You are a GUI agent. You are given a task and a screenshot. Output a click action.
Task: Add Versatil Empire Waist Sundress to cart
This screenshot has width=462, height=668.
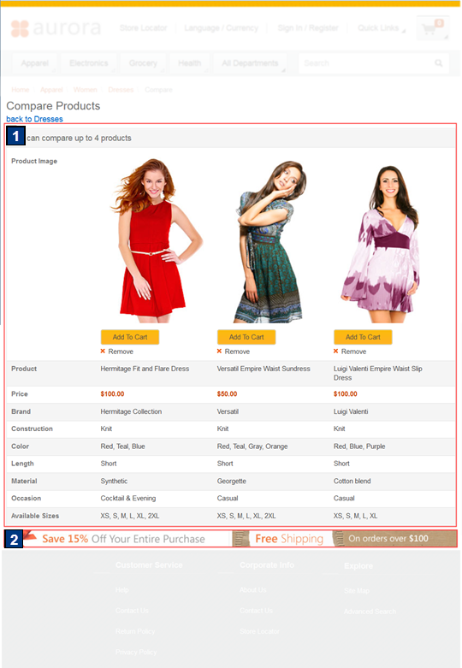[246, 337]
